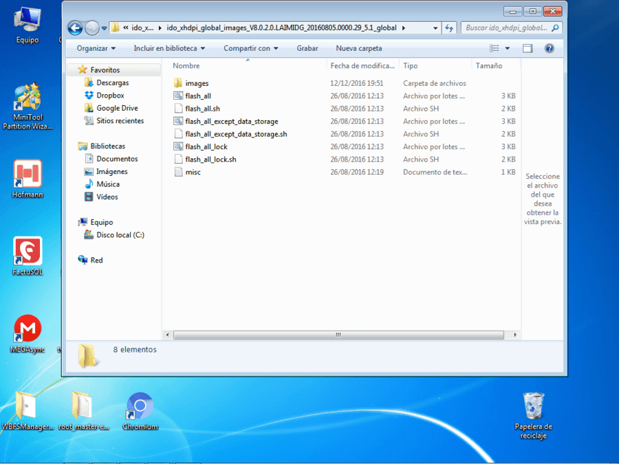The image size is (619, 464).
Task: Open Compartir con menu
Action: pos(250,48)
